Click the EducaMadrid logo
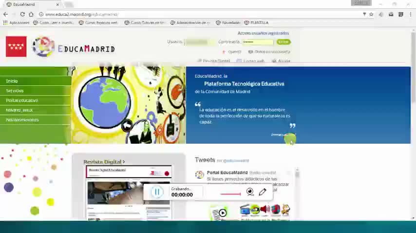 [x=74, y=47]
